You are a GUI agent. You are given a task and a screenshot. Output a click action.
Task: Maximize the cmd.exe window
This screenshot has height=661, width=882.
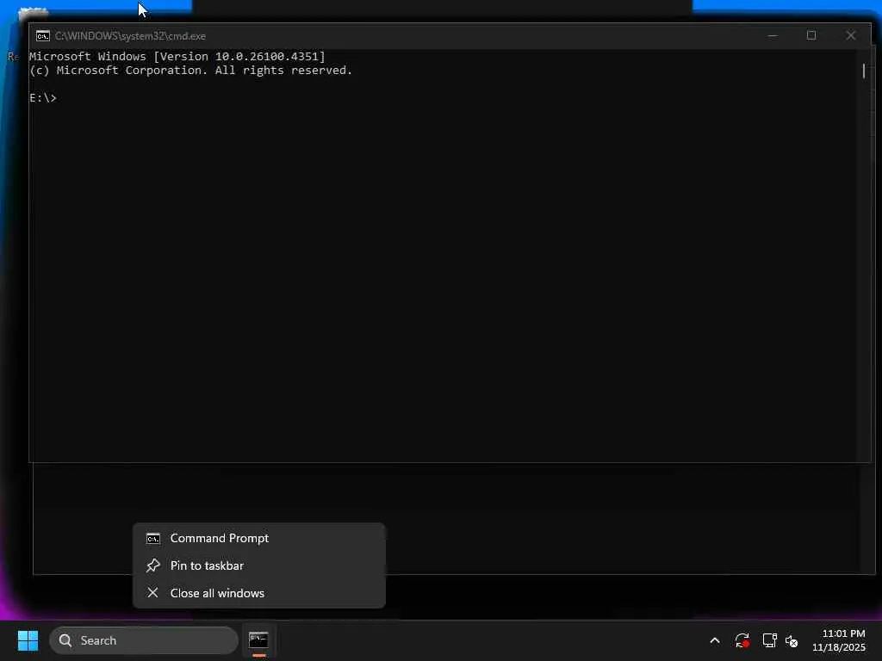811,36
